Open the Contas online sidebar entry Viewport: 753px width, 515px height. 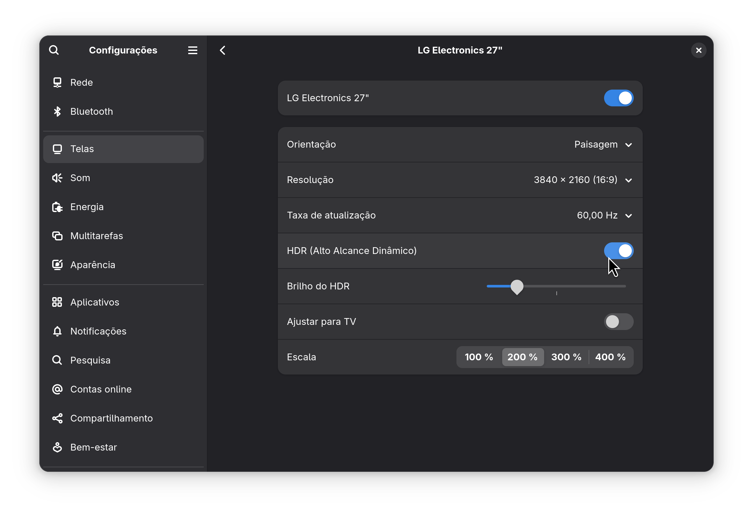123,389
